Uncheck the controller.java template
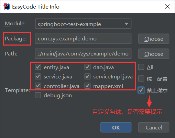 point(38,86)
